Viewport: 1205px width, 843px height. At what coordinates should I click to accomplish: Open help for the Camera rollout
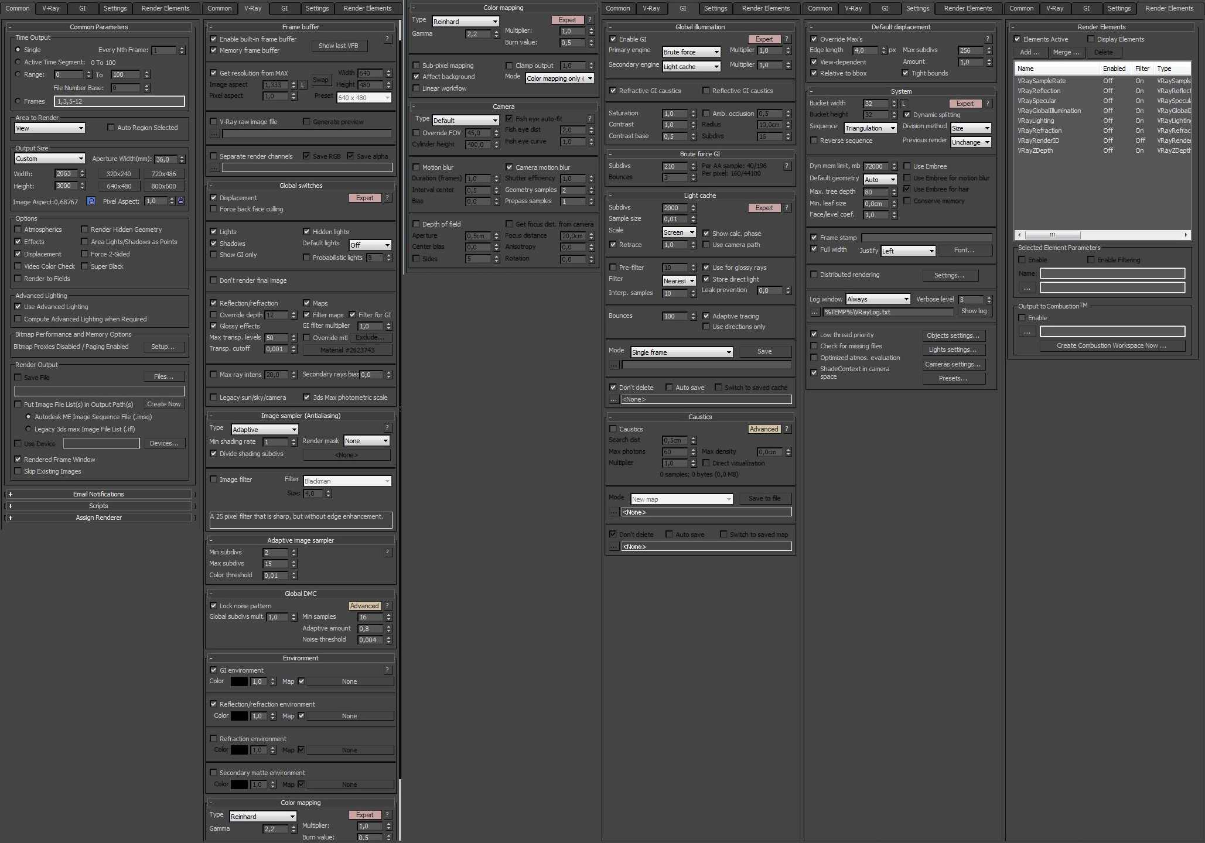590,119
